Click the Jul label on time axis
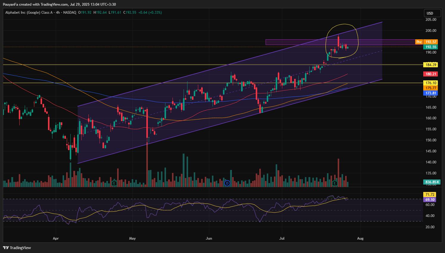 tap(282, 238)
